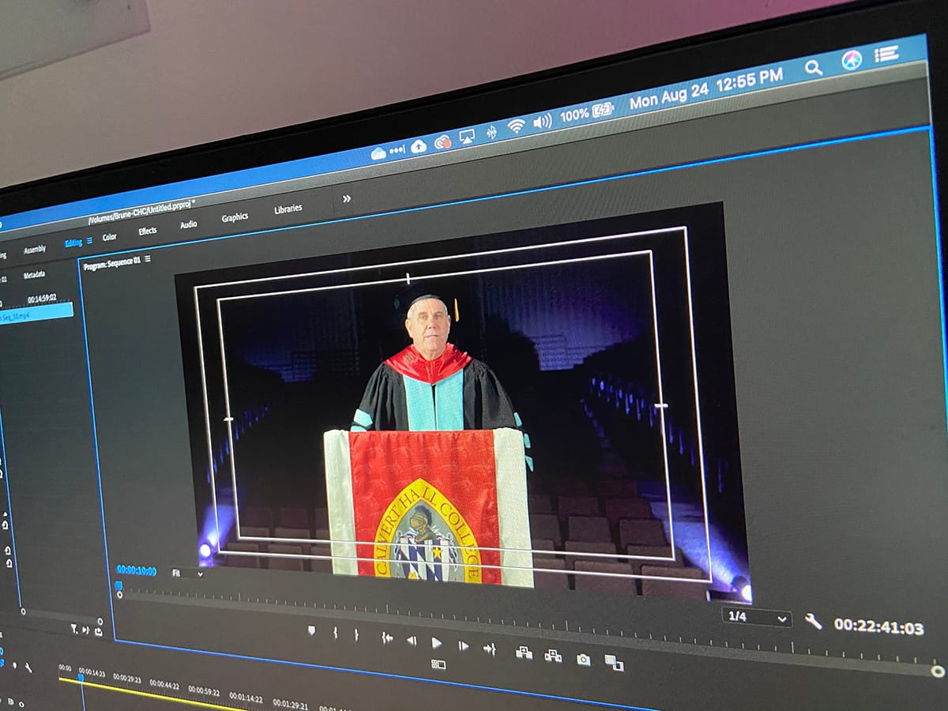The height and width of the screenshot is (711, 948).
Task: Click the Mark Out bracket button
Action: 356,634
